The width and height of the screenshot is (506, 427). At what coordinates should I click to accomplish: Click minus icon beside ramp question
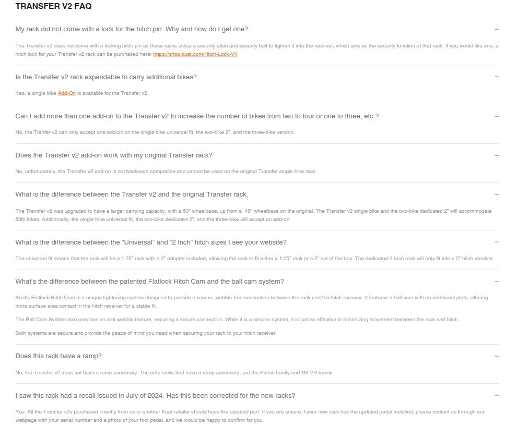pos(497,356)
